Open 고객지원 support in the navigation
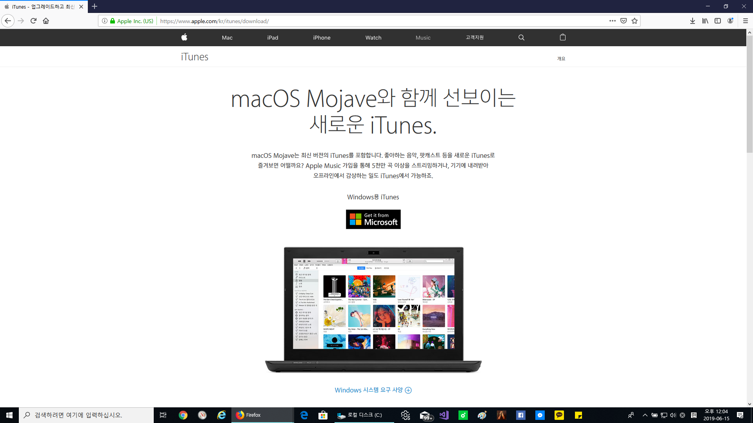 click(475, 38)
